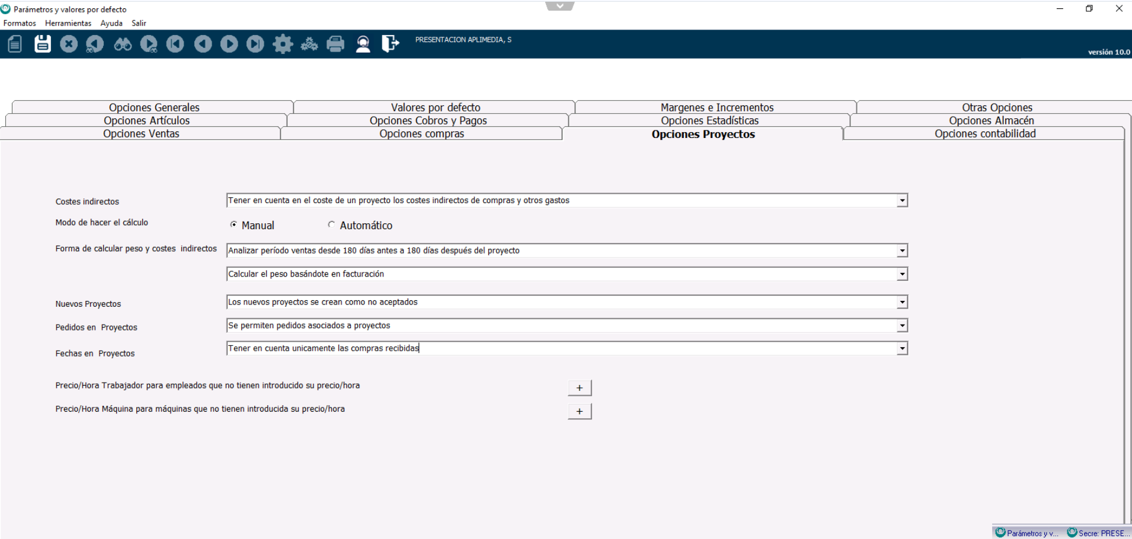Open the support headset agent icon
This screenshot has height=539, width=1132.
[363, 44]
